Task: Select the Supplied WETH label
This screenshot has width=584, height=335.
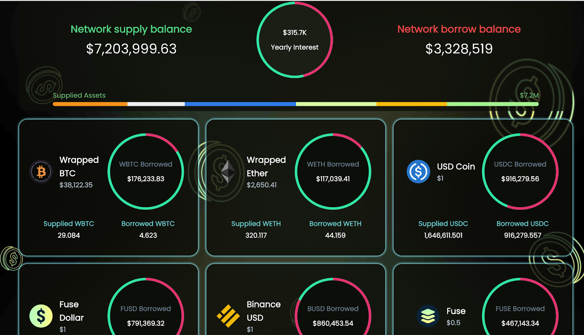Action: (x=256, y=224)
